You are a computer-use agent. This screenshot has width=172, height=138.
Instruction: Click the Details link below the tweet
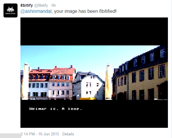pyautogui.click(x=68, y=134)
